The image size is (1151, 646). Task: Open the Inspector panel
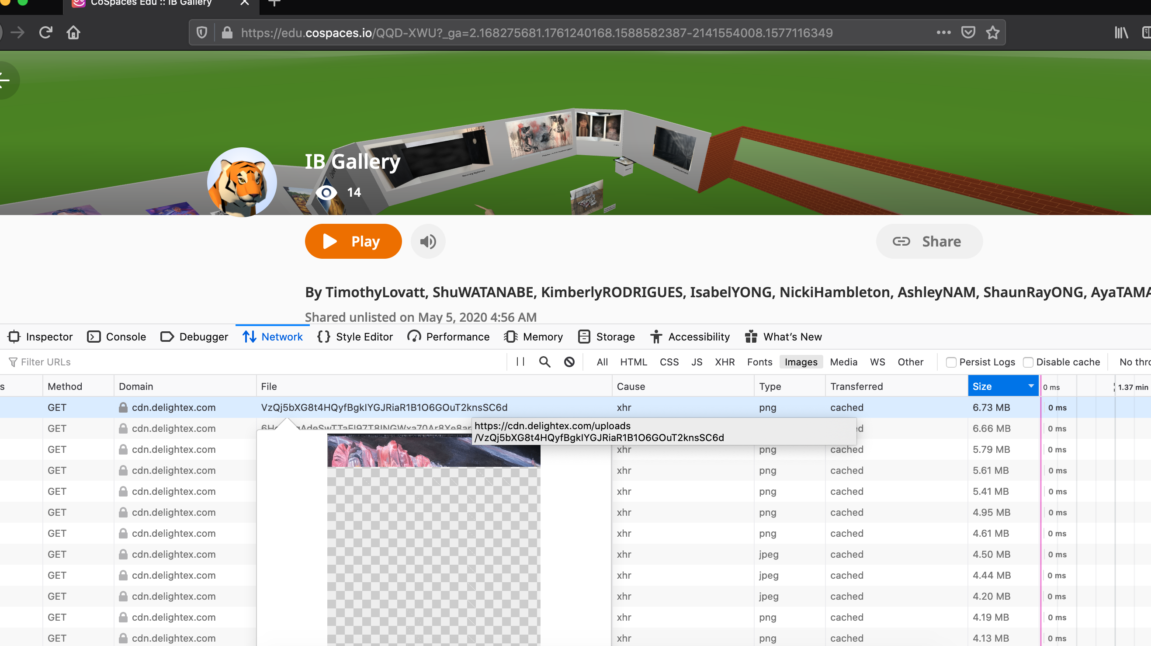[x=40, y=337]
